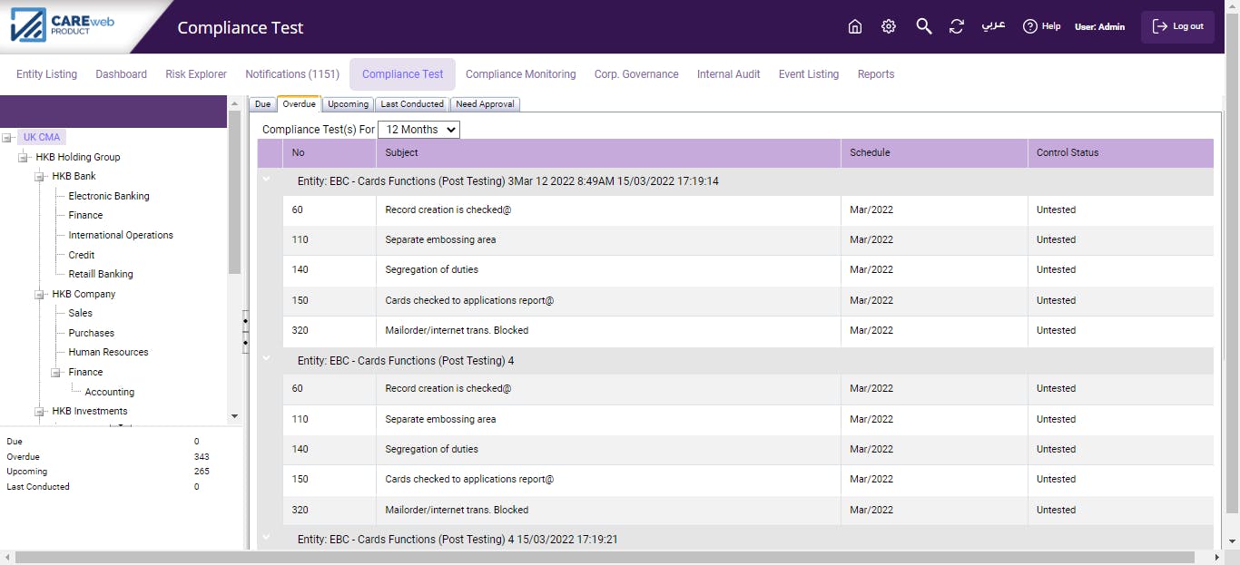Select Credit in the tree
The height and width of the screenshot is (565, 1240).
point(82,255)
